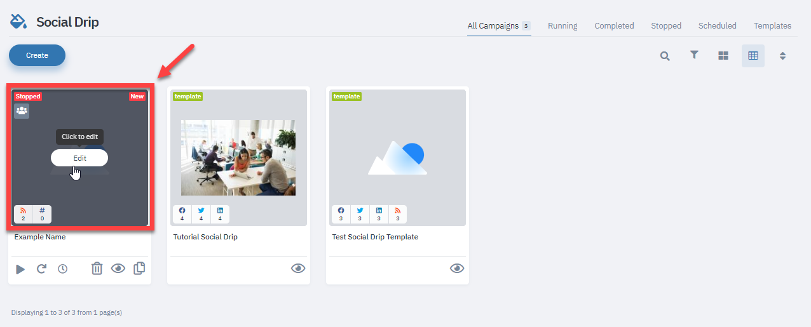Click the search magnifier icon
Image resolution: width=811 pixels, height=327 pixels.
(x=665, y=56)
